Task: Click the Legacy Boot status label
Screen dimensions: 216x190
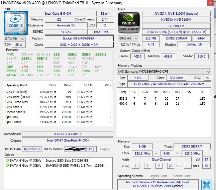Action: 158,176
